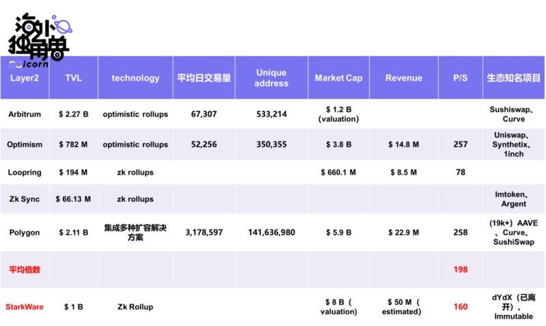This screenshot has width=546, height=326.
Task: Select the P/S column header
Action: [x=460, y=78]
